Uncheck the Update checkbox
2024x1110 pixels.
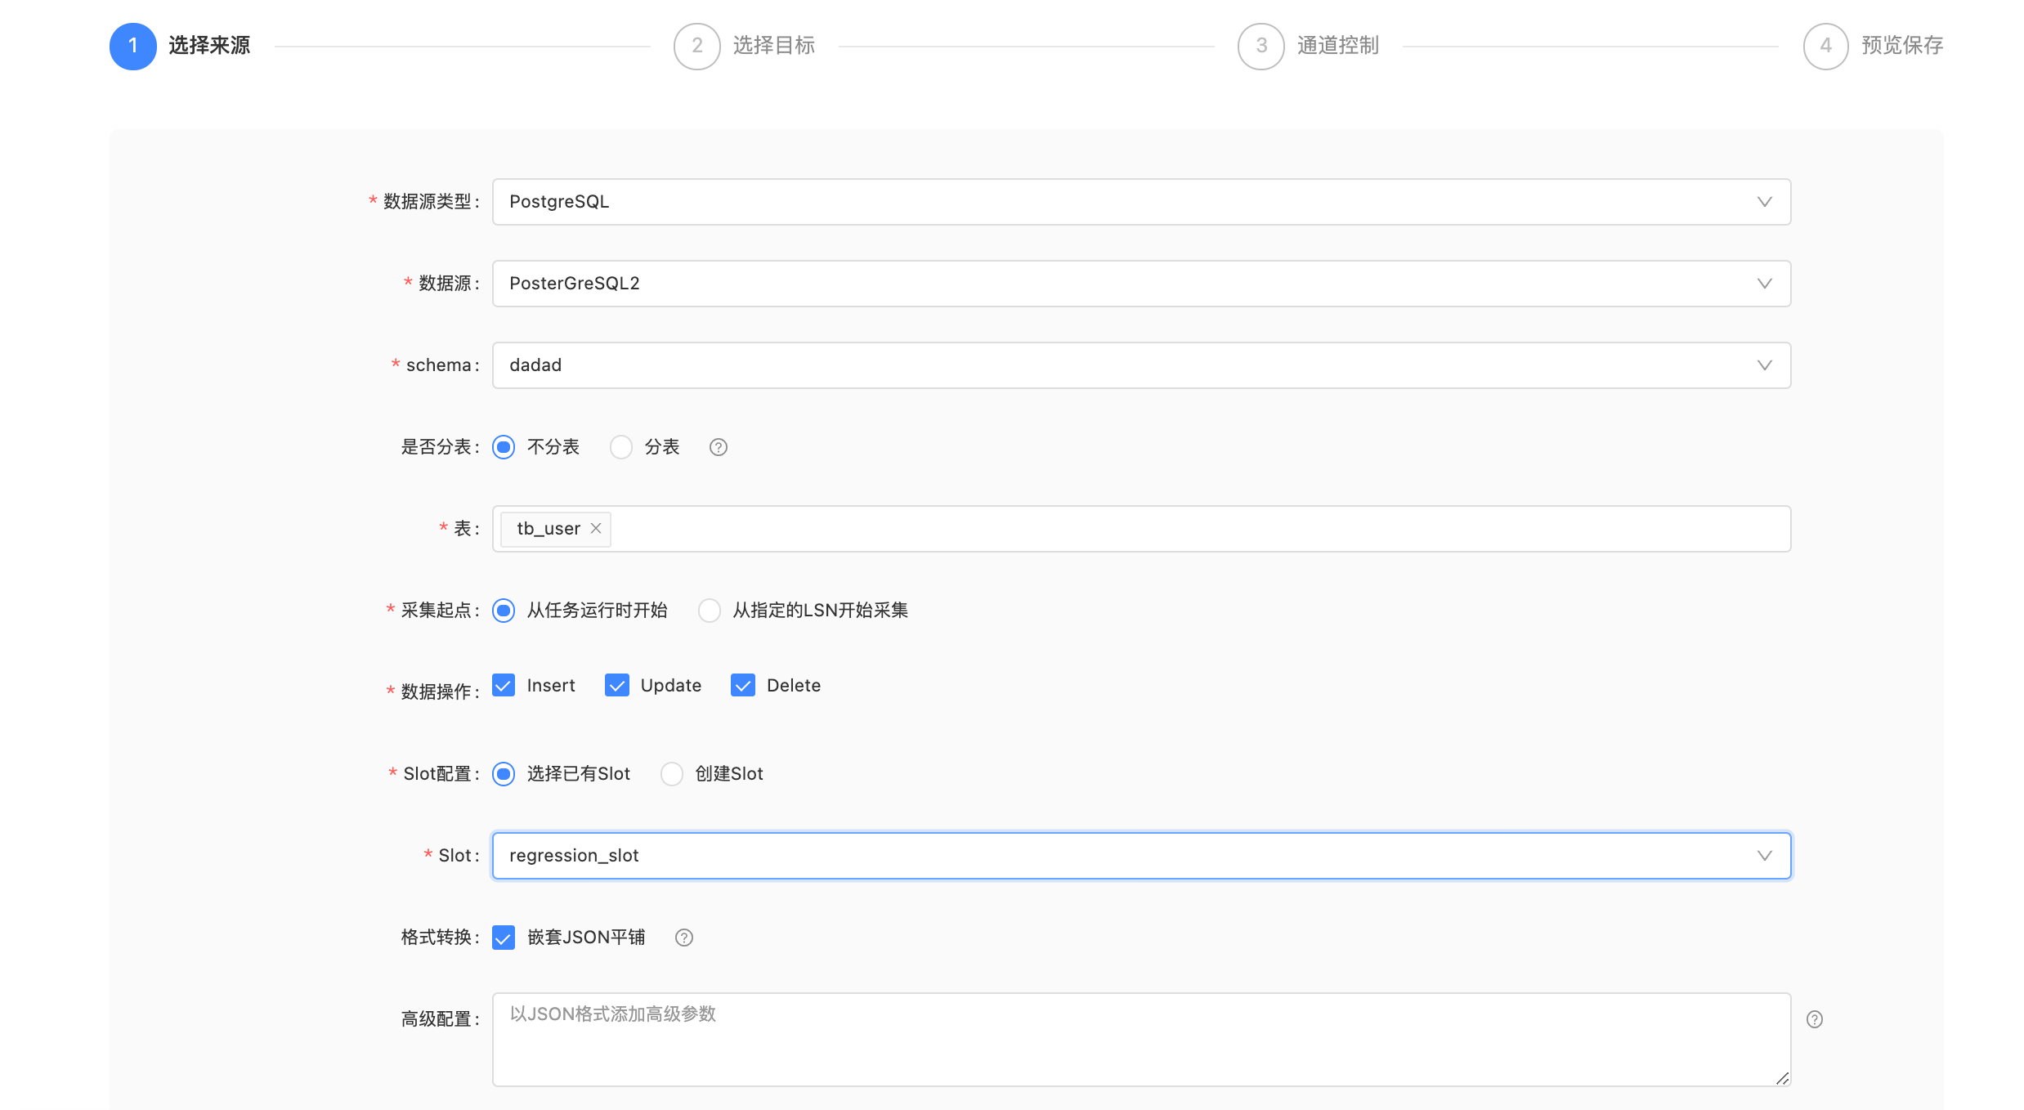click(x=617, y=685)
